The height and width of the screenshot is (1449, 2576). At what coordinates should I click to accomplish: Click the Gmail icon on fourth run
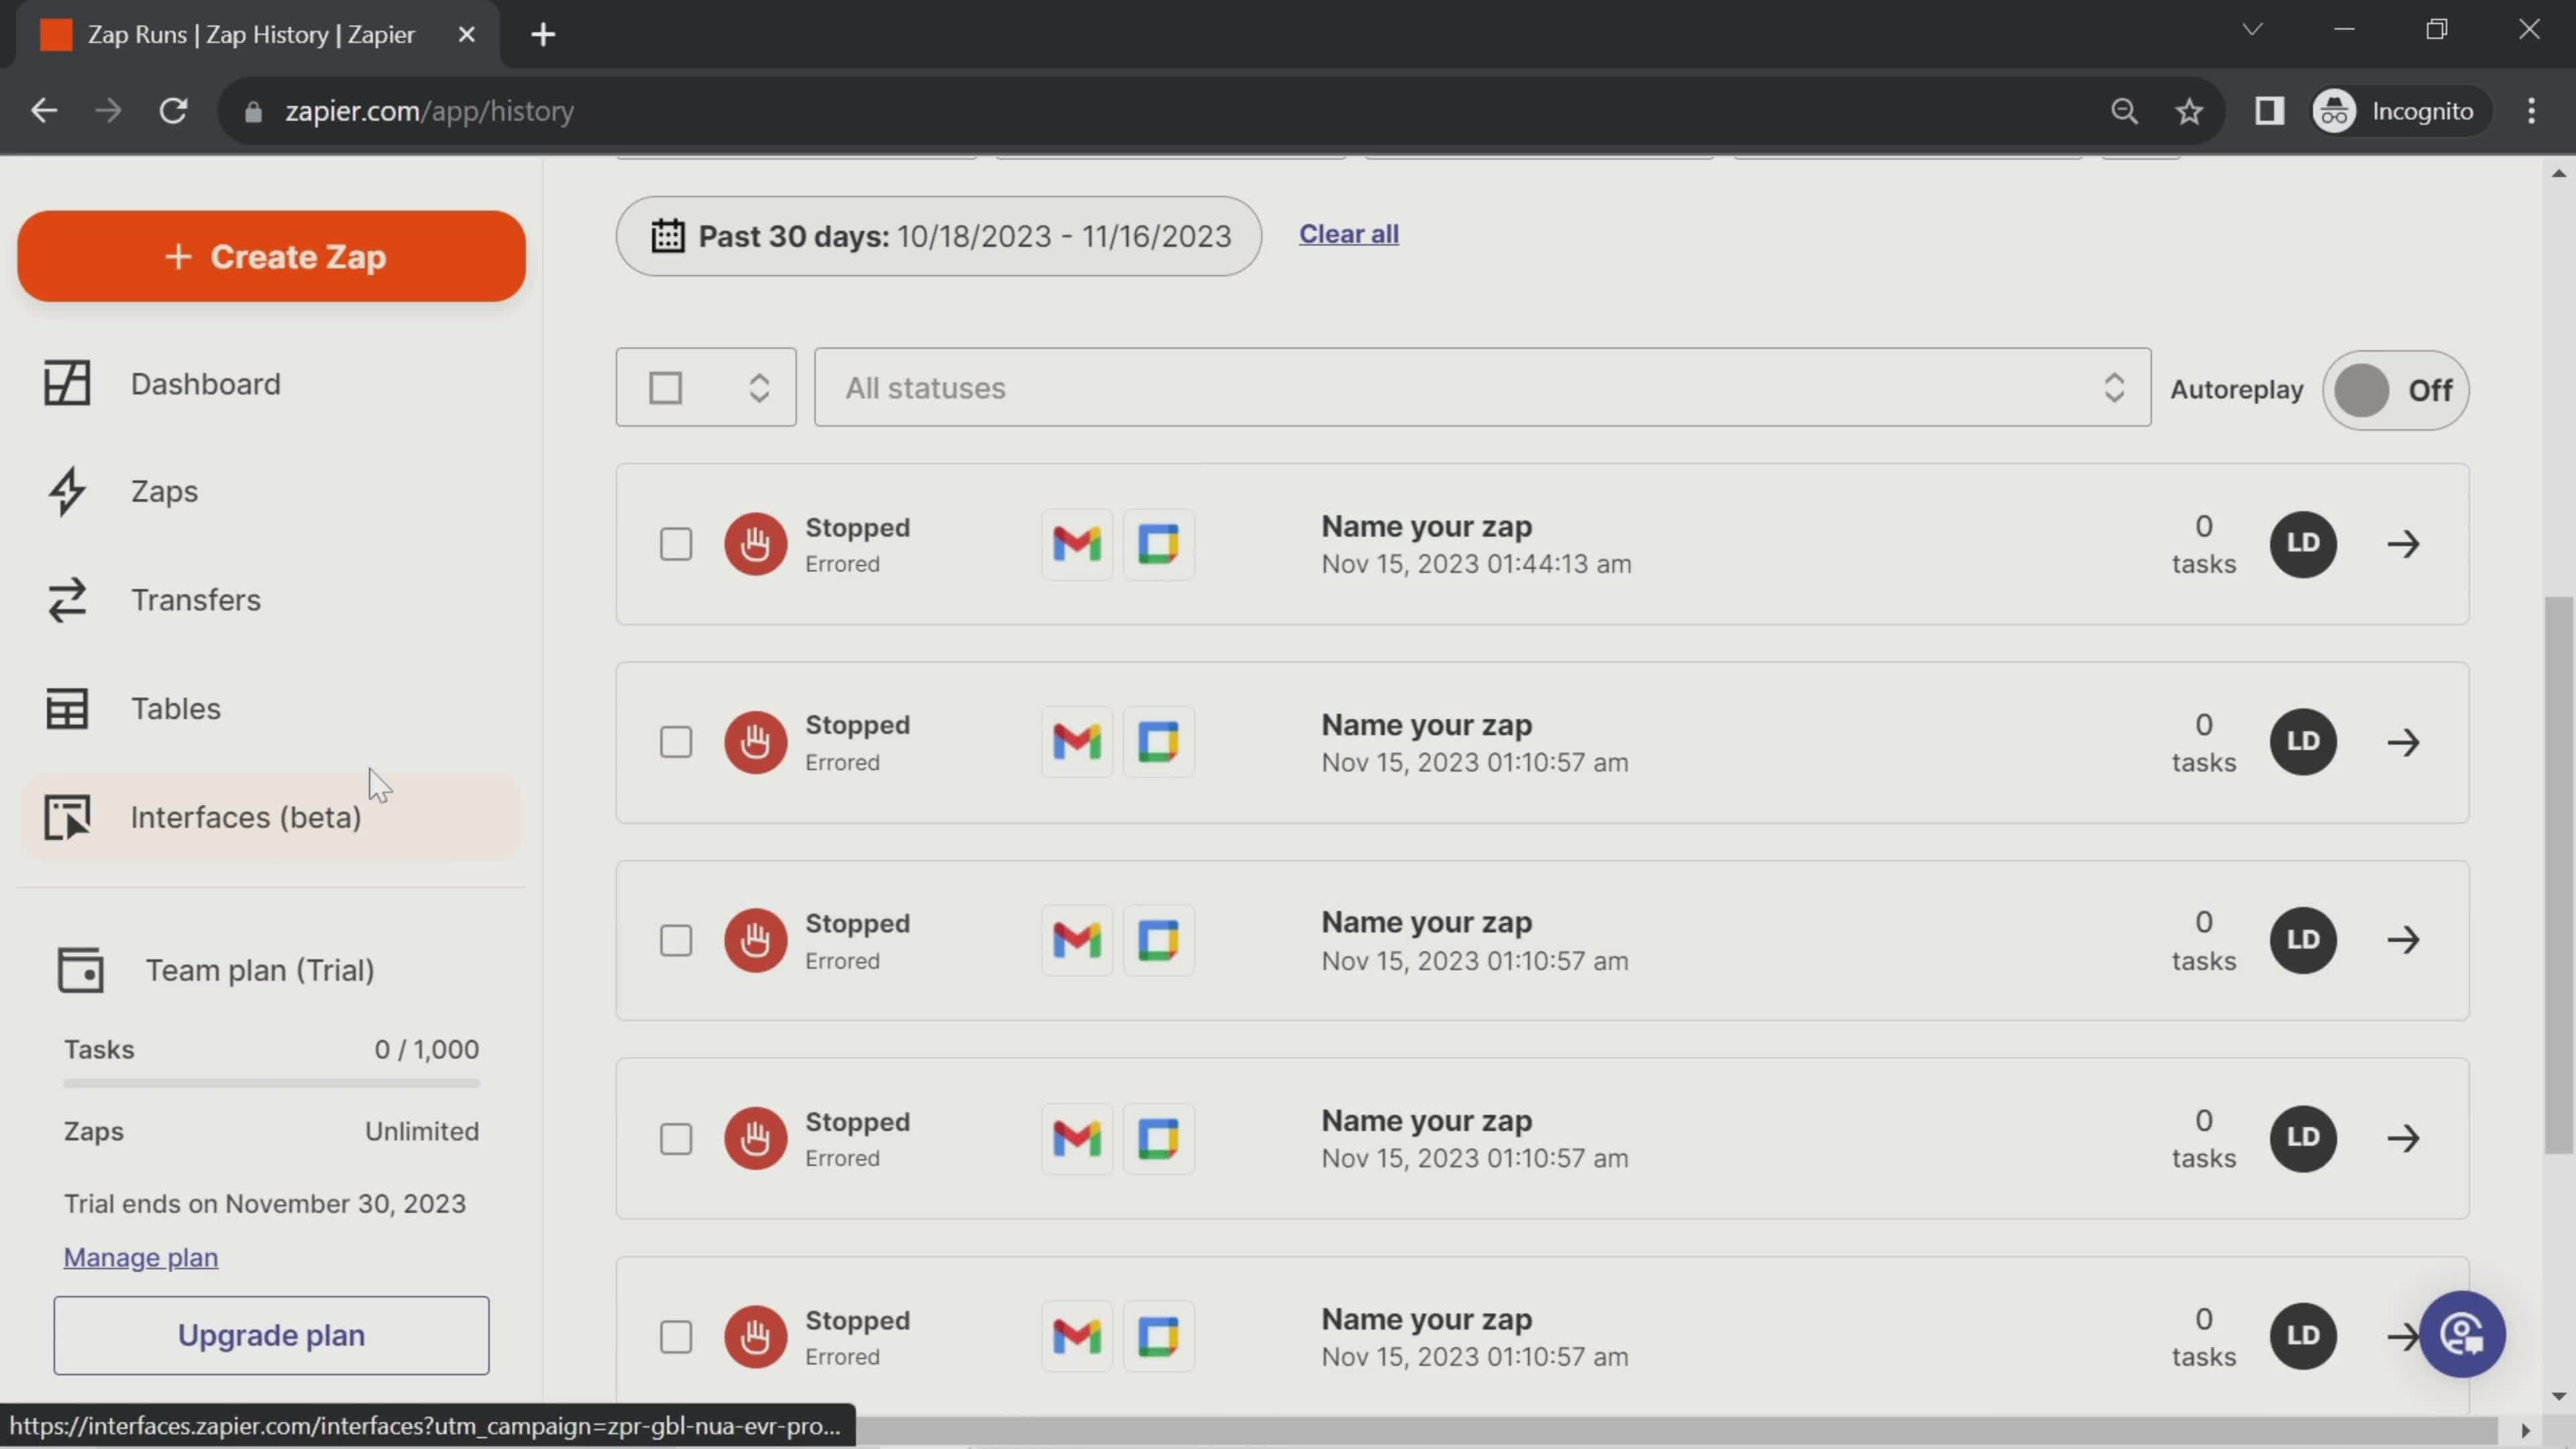click(x=1077, y=1138)
